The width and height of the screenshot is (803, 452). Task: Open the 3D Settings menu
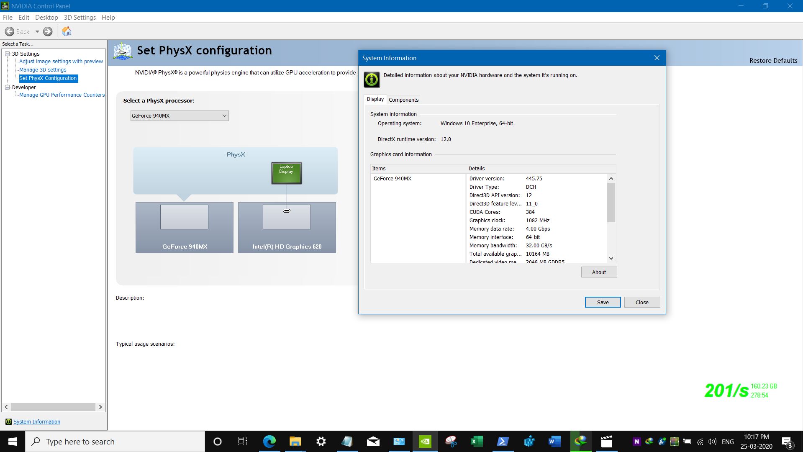(x=80, y=17)
